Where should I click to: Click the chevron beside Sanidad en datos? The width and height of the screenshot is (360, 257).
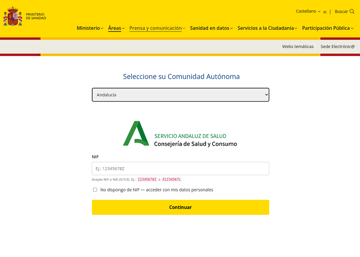point(231,28)
